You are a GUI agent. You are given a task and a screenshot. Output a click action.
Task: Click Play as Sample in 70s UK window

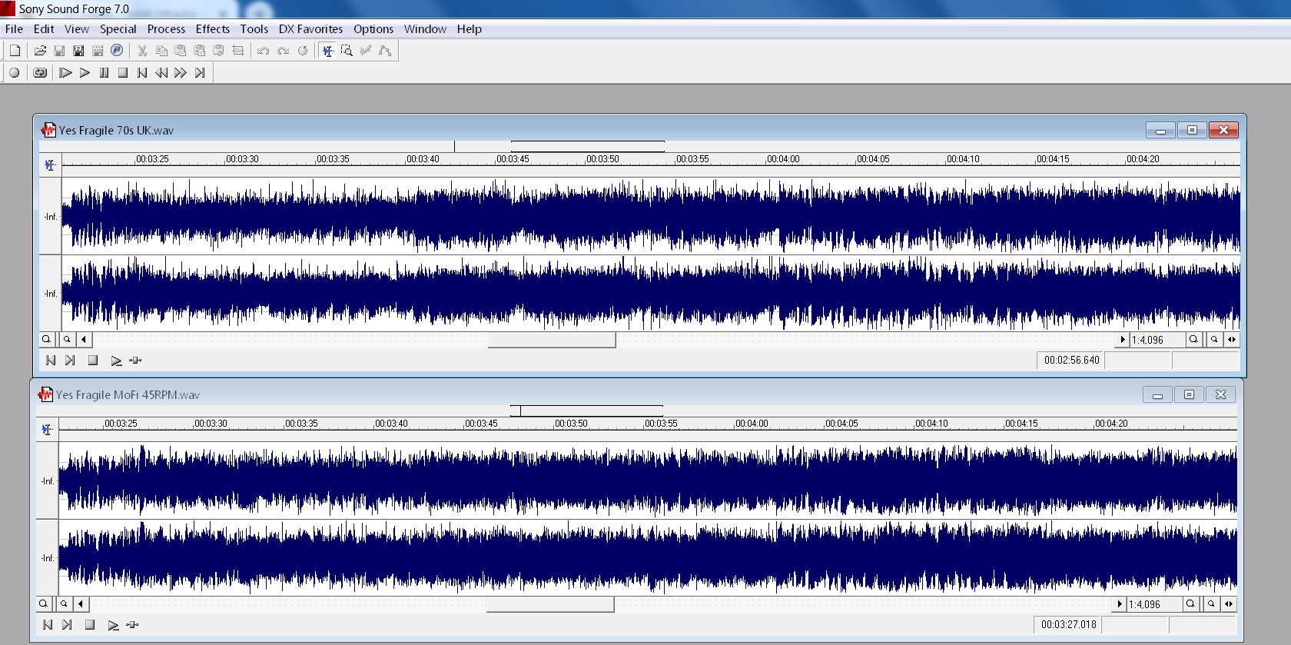pos(135,360)
